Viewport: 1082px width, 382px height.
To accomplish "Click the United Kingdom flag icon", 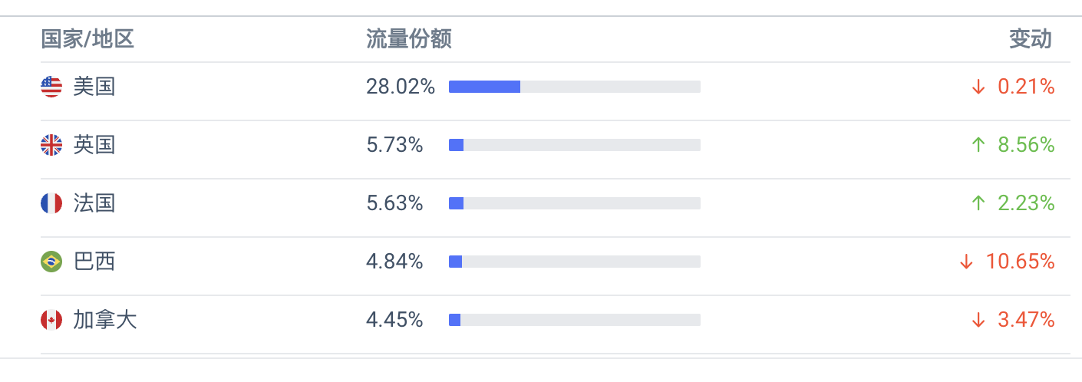I will point(51,145).
